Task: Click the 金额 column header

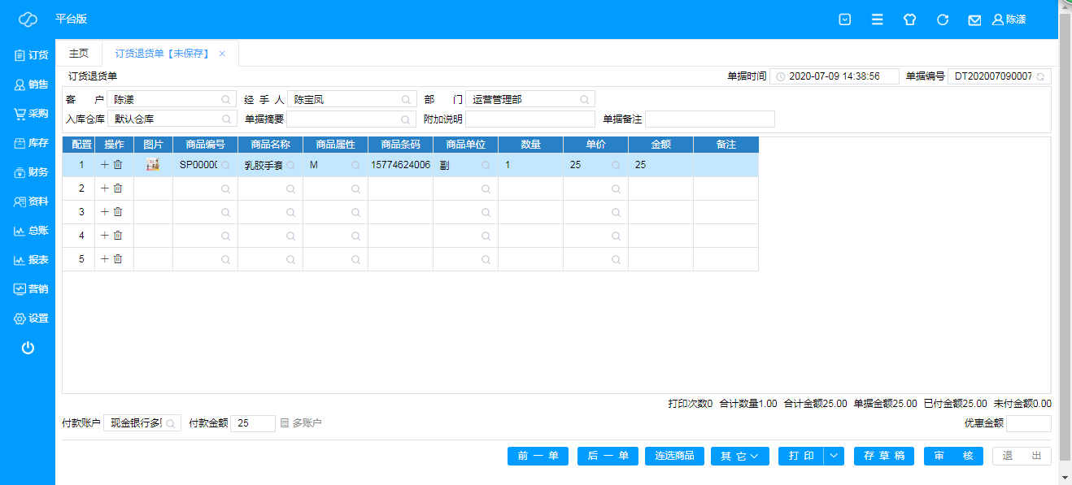Action: pos(660,145)
